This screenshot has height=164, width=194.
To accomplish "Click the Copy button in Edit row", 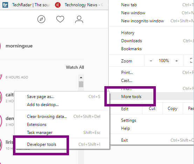I will pyautogui.click(x=173, y=109).
